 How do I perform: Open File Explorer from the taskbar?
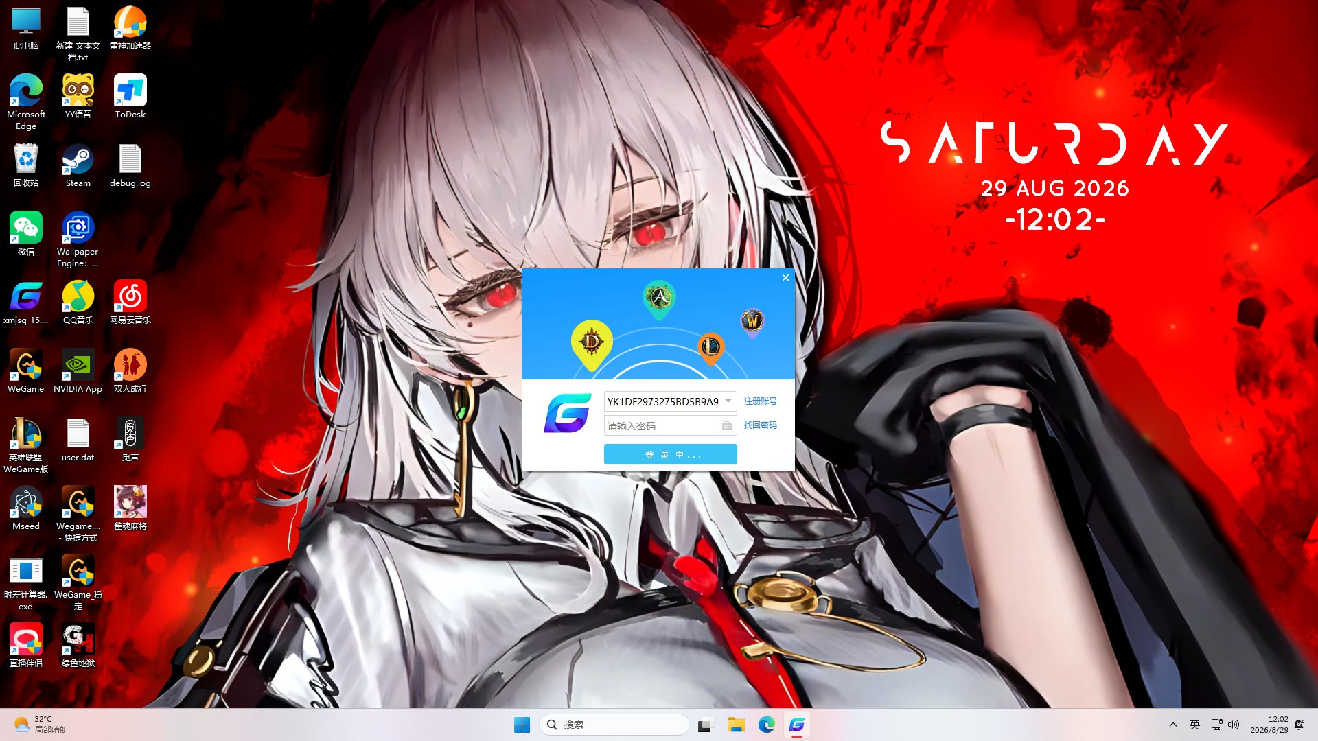click(x=736, y=725)
